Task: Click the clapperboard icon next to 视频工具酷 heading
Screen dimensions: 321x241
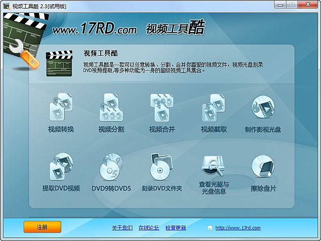Action: [x=59, y=63]
